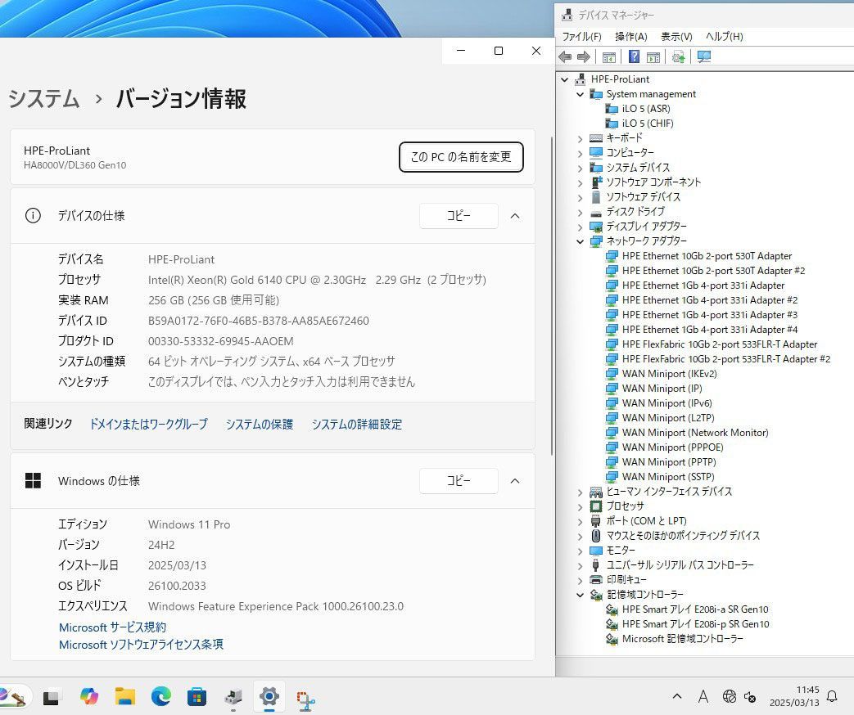Expand the ディスク ドライブ category
The height and width of the screenshot is (715, 854).
[581, 212]
